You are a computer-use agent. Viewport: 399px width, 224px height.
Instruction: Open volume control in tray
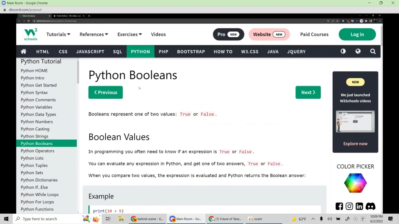coord(329,219)
